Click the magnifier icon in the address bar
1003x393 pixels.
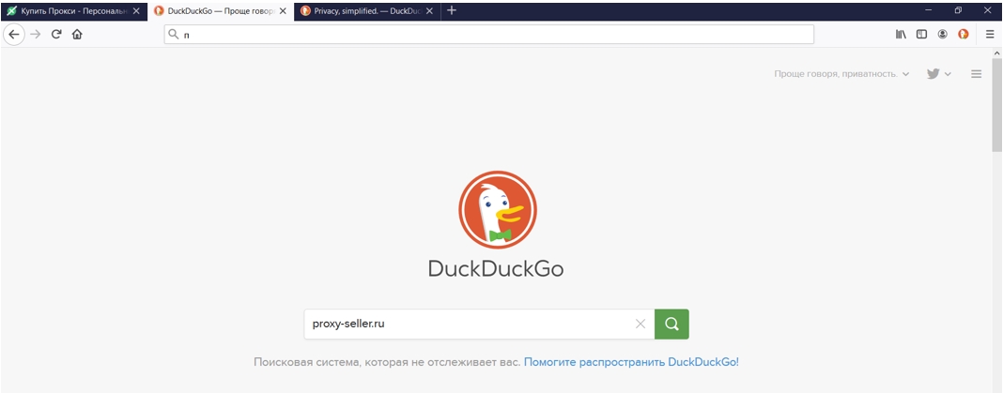[x=173, y=35]
